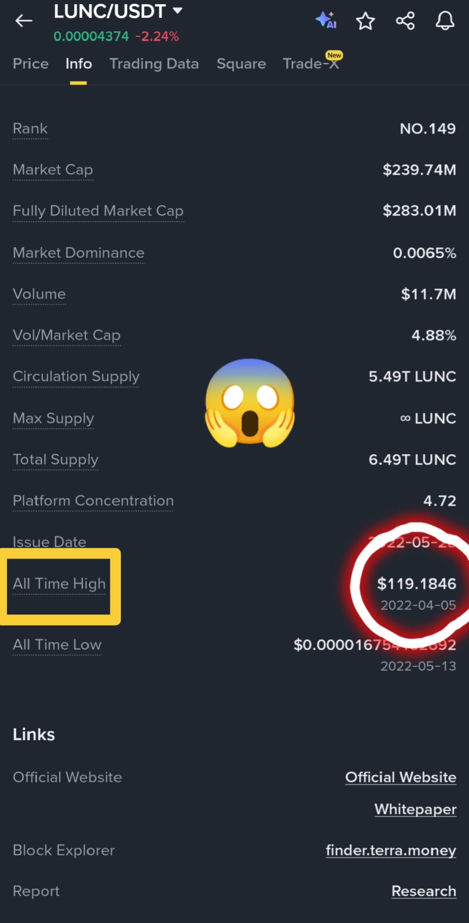This screenshot has height=923, width=469.
Task: Open the Whitepaper link
Action: 415,809
